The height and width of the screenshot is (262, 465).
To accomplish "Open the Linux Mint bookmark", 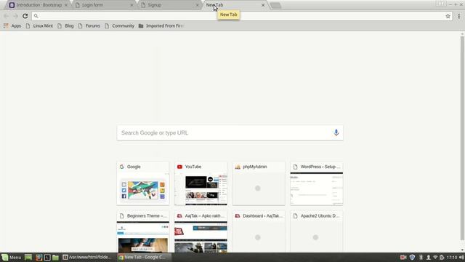I will pyautogui.click(x=39, y=26).
